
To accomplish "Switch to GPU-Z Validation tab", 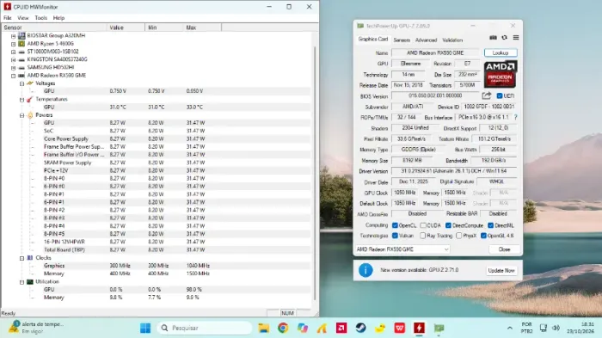I will tap(452, 40).
